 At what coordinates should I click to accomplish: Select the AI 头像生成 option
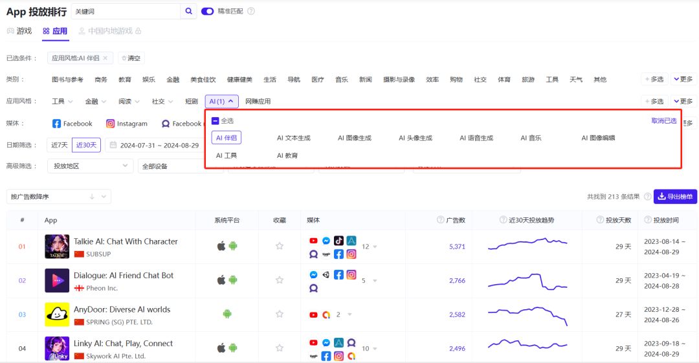[416, 138]
